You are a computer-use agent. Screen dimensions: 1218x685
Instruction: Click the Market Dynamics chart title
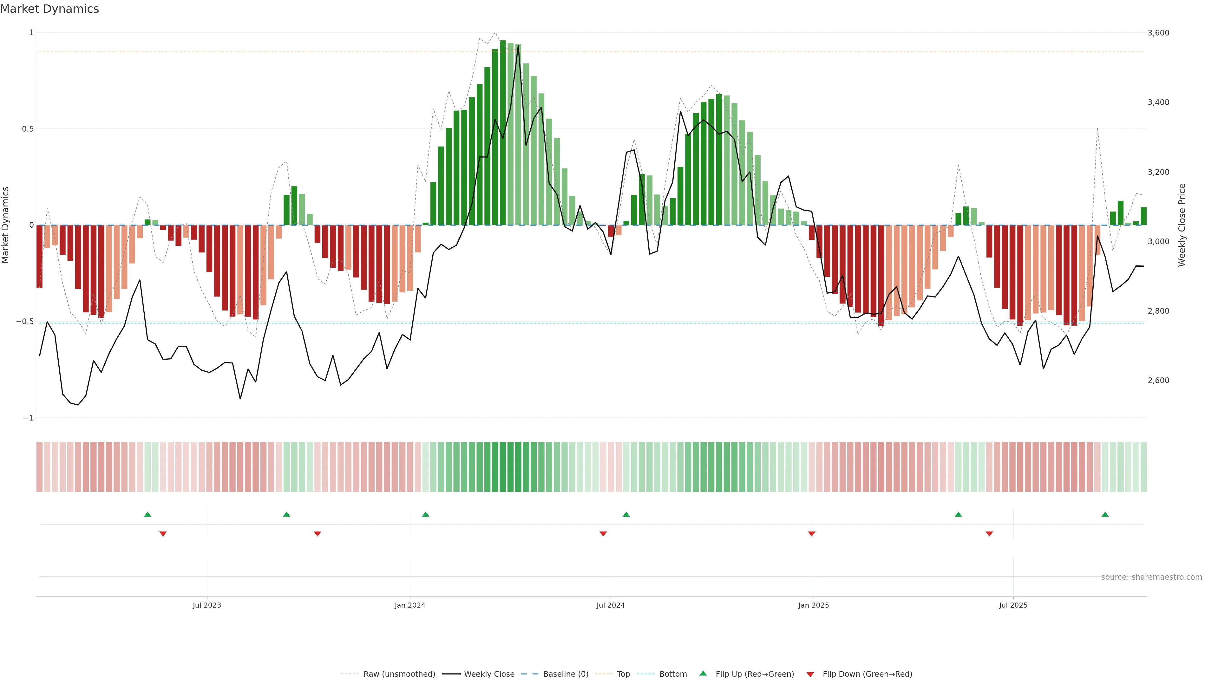[x=50, y=9]
